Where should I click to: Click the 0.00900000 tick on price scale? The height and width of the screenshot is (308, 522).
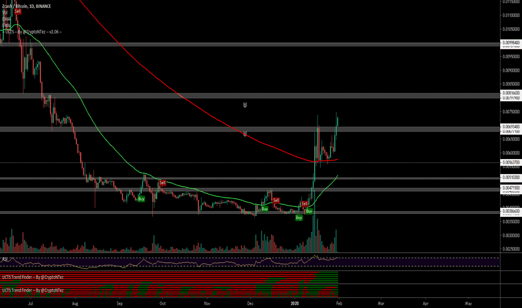[511, 70]
